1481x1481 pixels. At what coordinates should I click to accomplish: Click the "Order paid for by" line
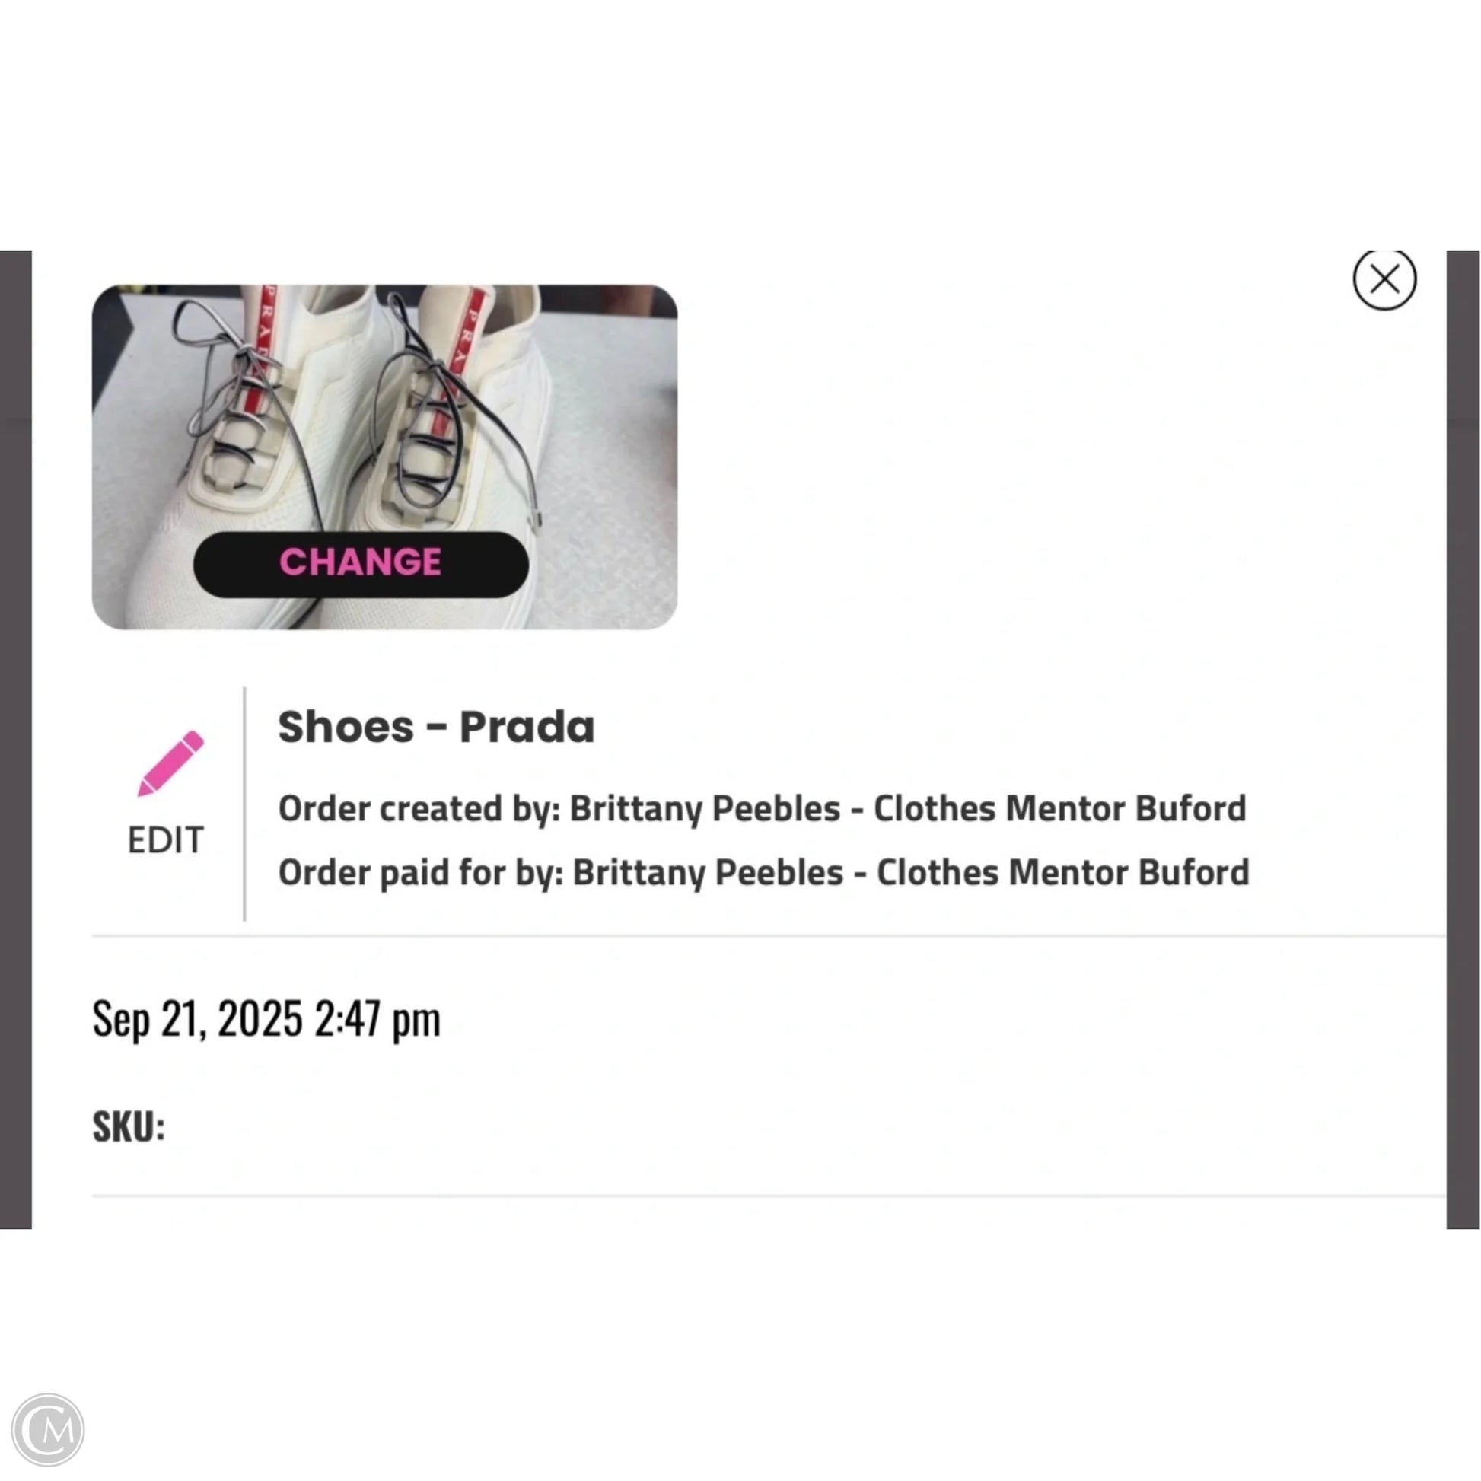coord(763,872)
